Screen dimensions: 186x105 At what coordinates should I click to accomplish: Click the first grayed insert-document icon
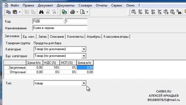[27, 12]
